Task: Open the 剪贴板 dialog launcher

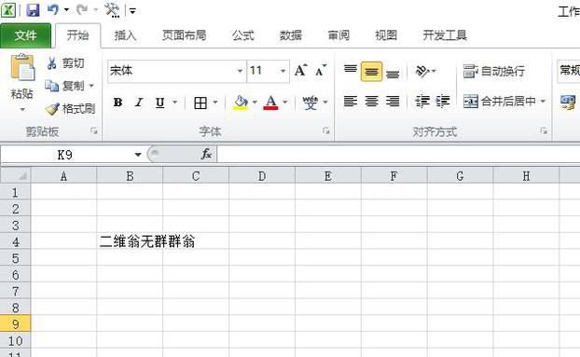Action: click(94, 130)
